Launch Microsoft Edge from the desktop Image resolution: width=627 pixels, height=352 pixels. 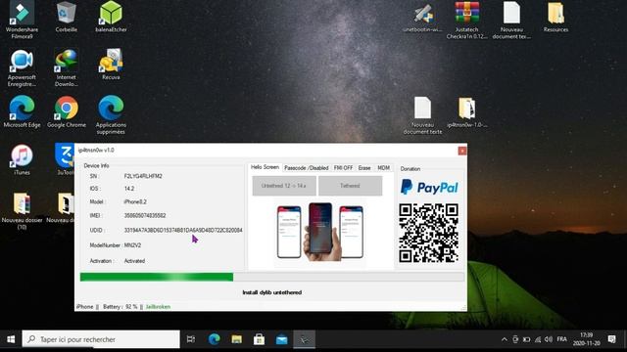pos(22,111)
